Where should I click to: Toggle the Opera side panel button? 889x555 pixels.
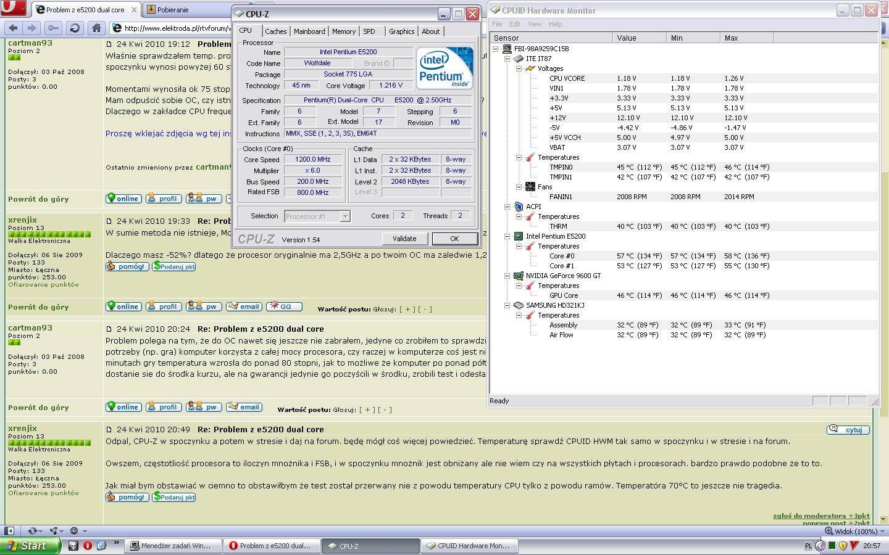9,531
